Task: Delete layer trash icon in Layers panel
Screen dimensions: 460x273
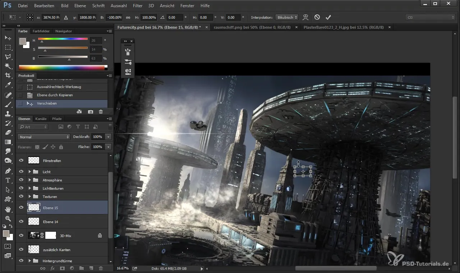Action: tap(101, 268)
